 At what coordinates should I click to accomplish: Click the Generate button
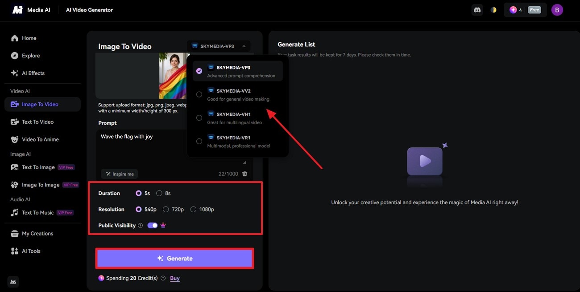tap(175, 259)
